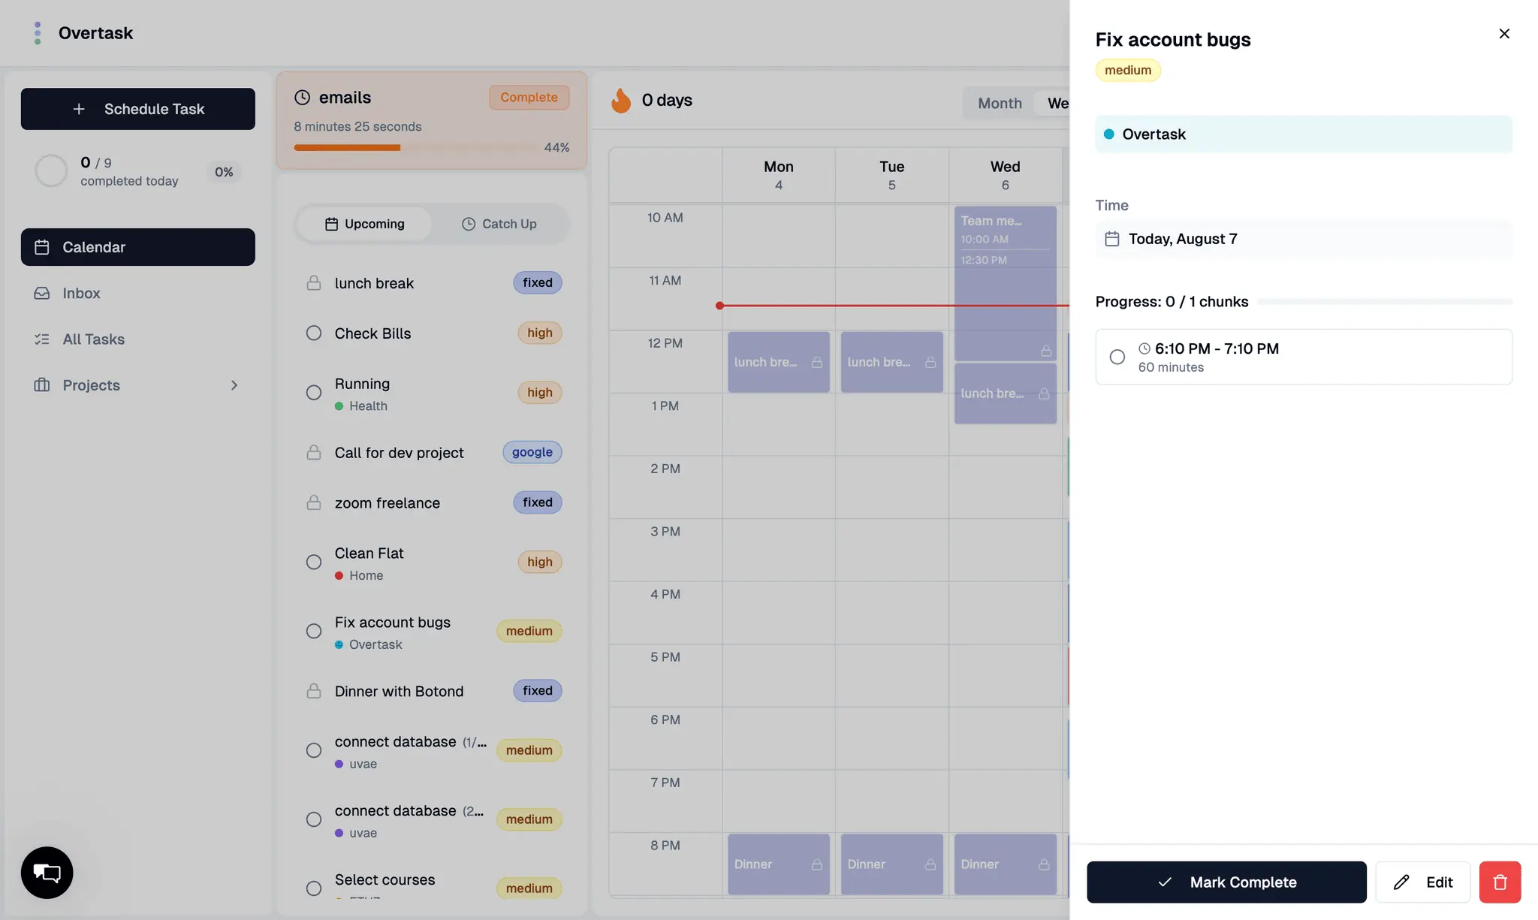Click the lock icon for Call for dev project

(x=314, y=453)
